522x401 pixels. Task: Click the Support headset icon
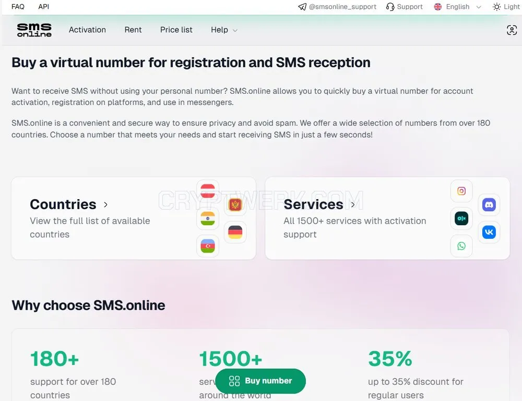pos(390,7)
